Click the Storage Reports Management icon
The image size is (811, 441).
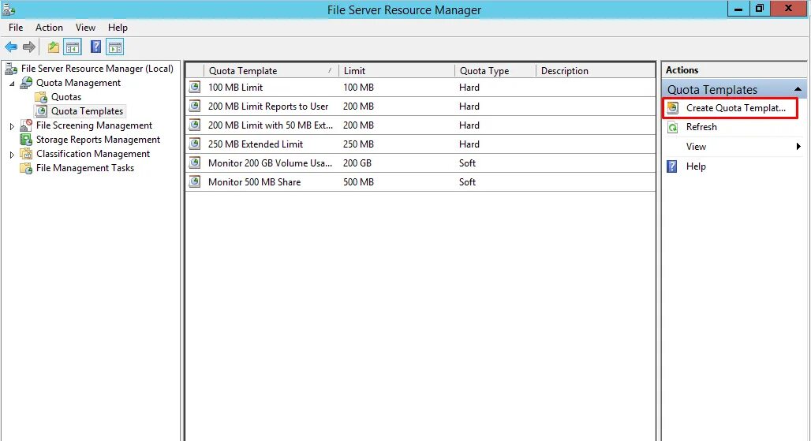click(x=26, y=140)
